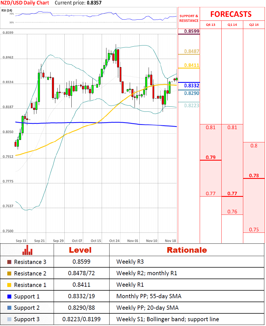Click the Weekly R3 rationale
This screenshot has width=266, height=326.
click(x=130, y=261)
